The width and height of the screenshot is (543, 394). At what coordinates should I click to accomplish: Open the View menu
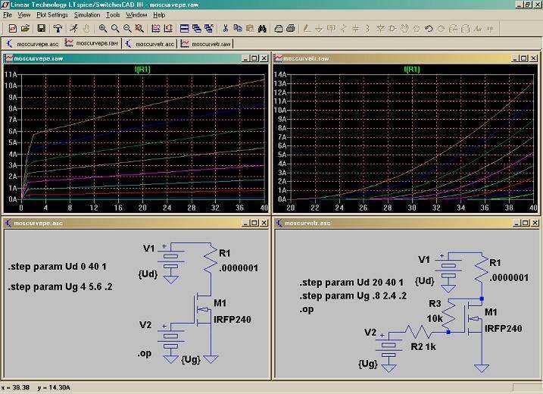(x=24, y=15)
